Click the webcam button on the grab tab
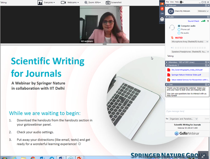The width and height of the screenshot is (210, 159). [x=162, y=14]
